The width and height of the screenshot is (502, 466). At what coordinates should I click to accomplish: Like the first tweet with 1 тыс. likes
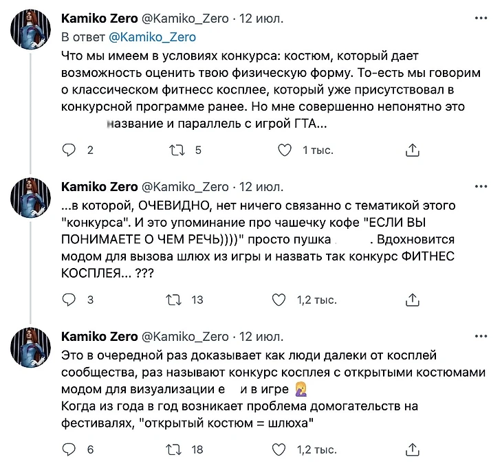coord(283,150)
